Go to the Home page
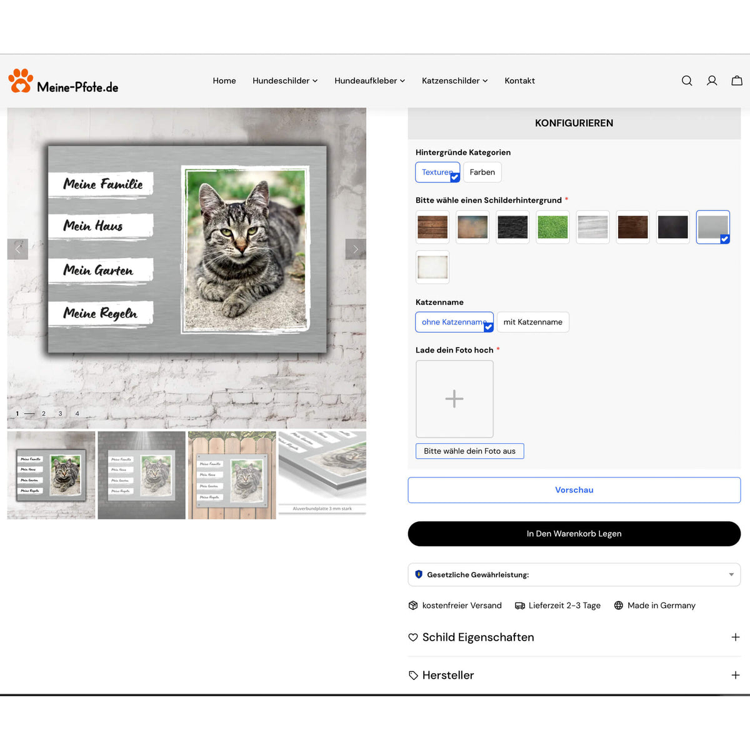This screenshot has width=750, height=750. pyautogui.click(x=224, y=81)
